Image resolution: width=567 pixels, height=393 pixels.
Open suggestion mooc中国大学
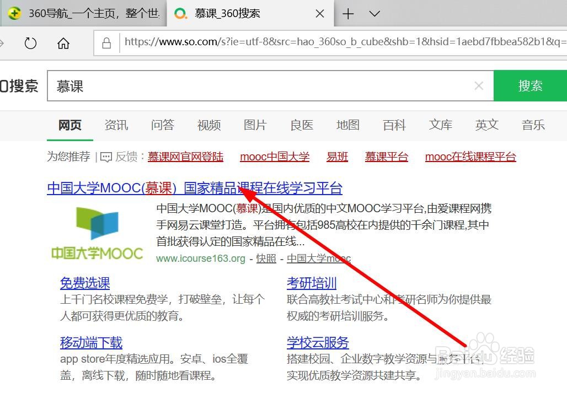[x=275, y=157]
